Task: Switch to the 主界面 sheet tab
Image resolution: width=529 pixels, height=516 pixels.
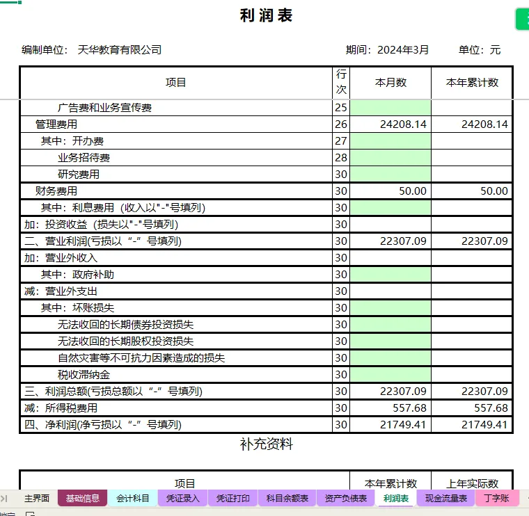Action: pos(37,498)
